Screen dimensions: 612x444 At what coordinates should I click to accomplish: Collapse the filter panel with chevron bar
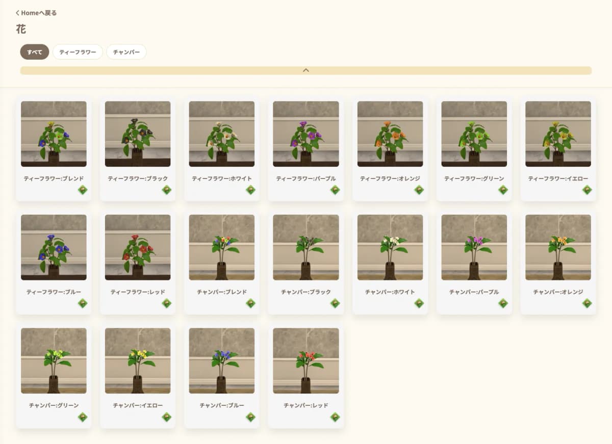305,70
